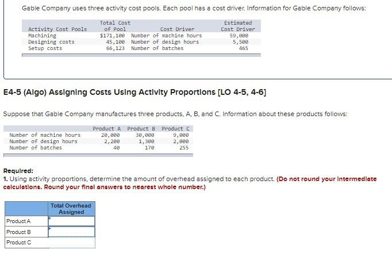Click the 'Number of batches' row label in products table
The height and width of the screenshot is (257, 392).
[x=36, y=148]
